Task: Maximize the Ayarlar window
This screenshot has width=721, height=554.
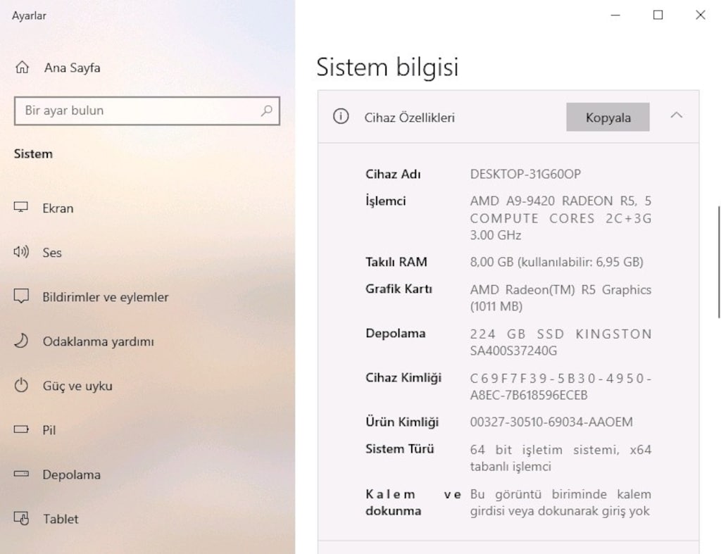Action: [658, 15]
